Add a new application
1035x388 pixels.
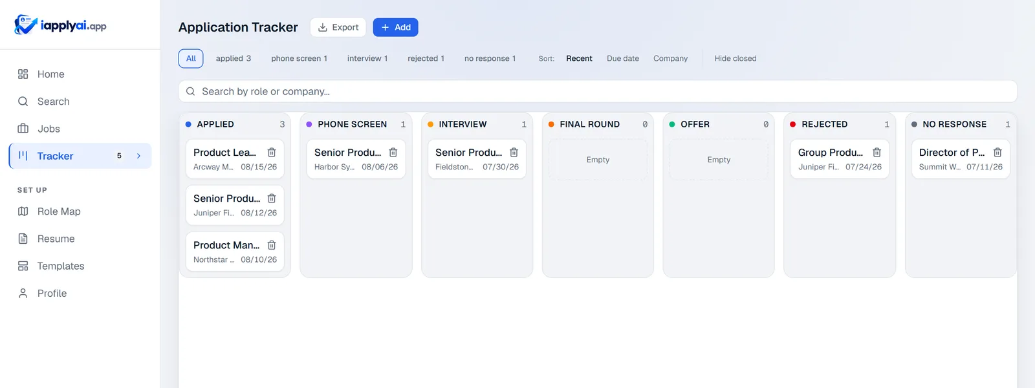pos(396,27)
